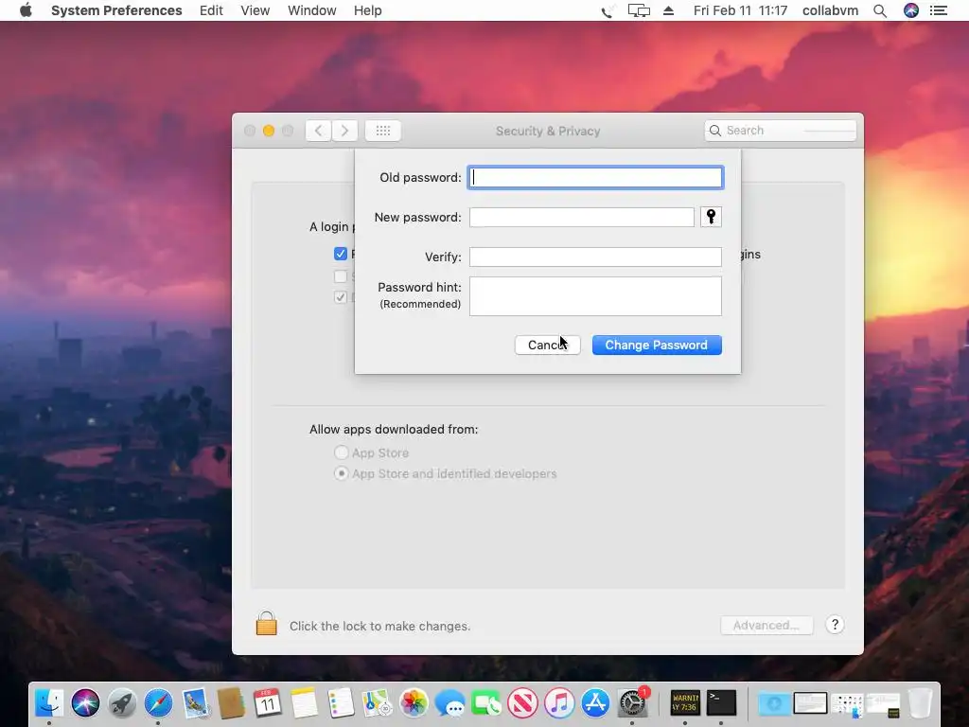The image size is (969, 727).
Task: Open Downloads folder stack in dock
Action: tap(774, 703)
